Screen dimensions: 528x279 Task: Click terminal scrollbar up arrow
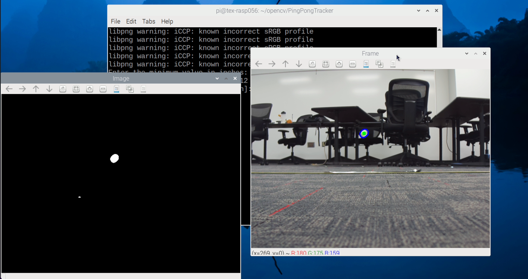pyautogui.click(x=439, y=30)
